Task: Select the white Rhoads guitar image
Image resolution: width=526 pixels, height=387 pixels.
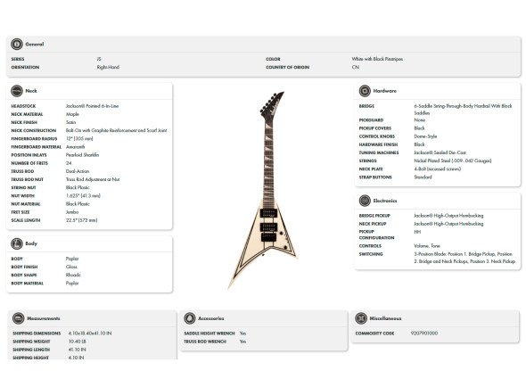Action: click(263, 190)
